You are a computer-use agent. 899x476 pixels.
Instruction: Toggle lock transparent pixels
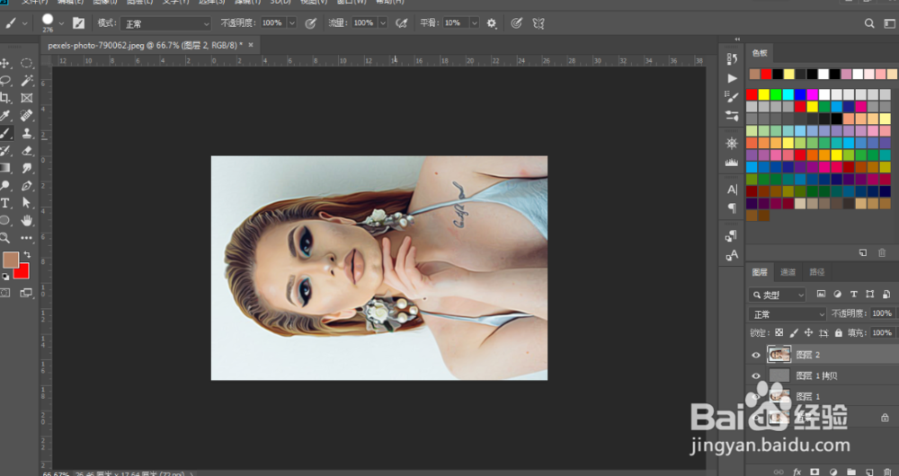pos(779,333)
